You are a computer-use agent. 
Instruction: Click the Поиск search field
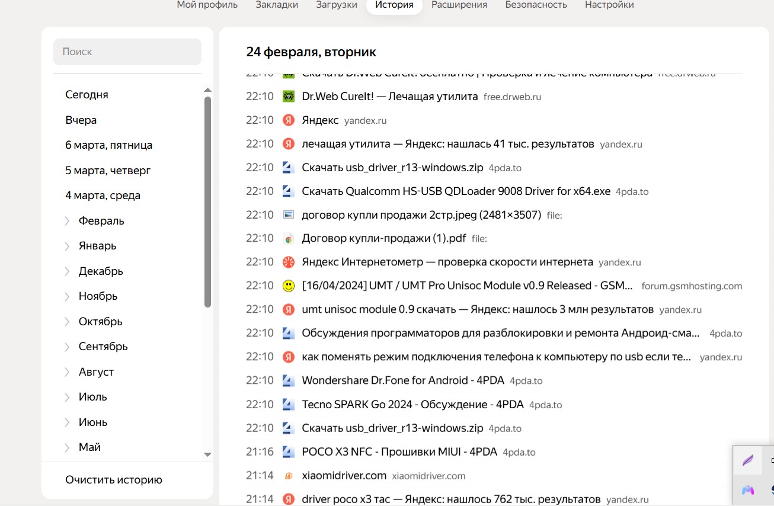127,52
